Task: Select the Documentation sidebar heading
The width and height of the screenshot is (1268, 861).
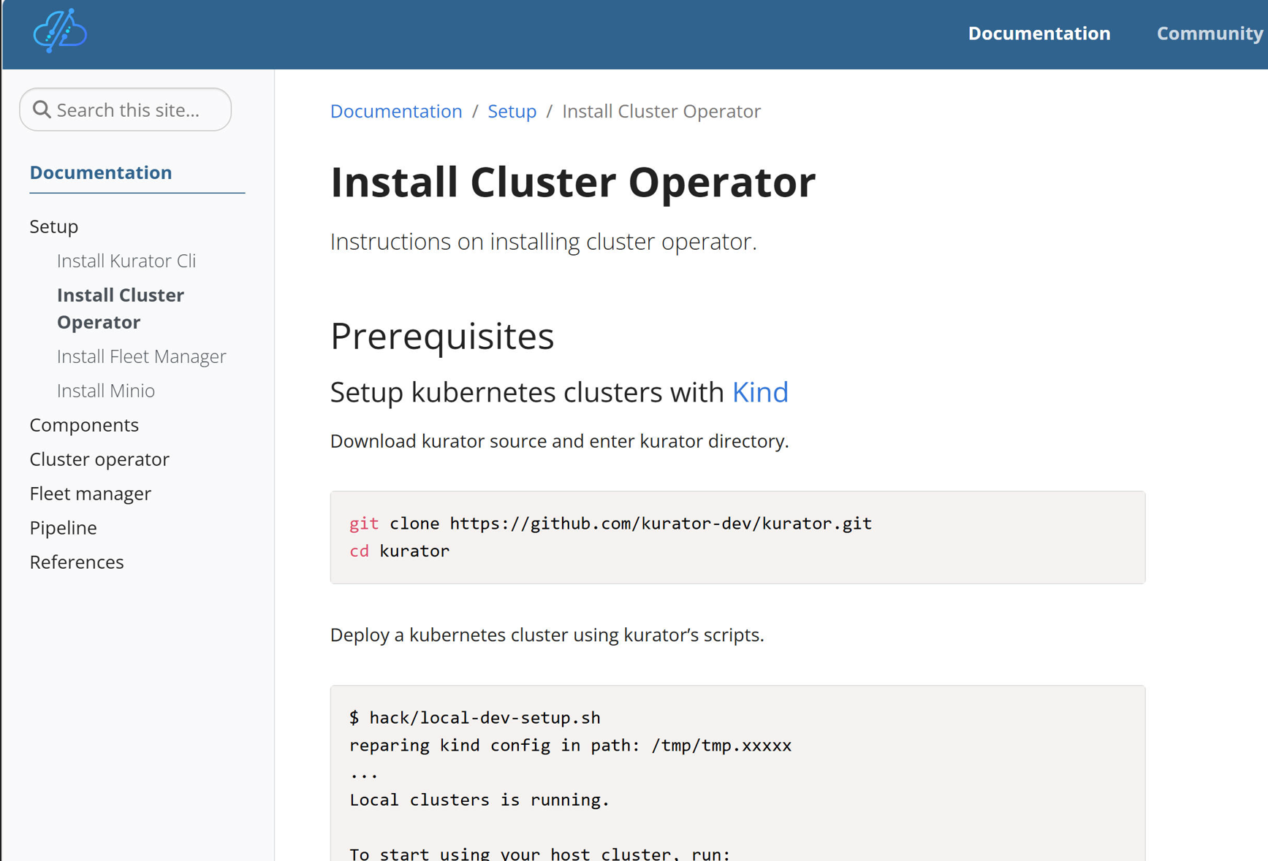Action: (x=101, y=172)
